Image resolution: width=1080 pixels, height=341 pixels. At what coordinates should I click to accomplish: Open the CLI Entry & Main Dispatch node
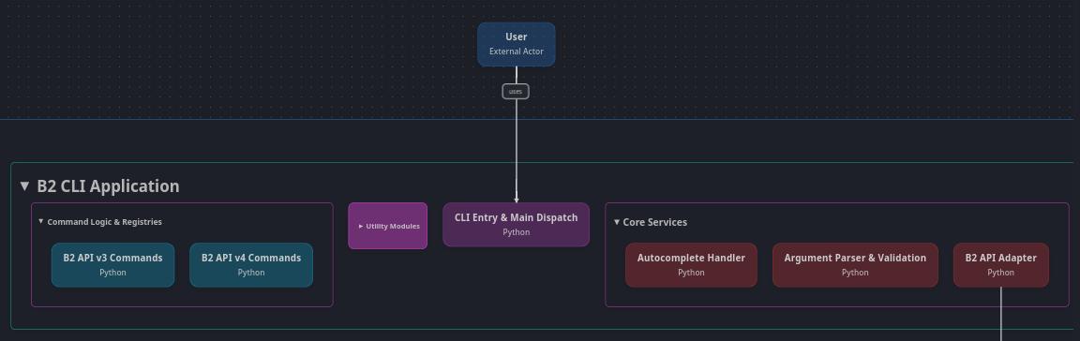click(516, 225)
